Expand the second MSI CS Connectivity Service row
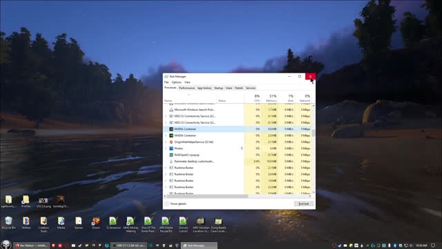Viewport: 442px width, 249px height. pos(166,123)
